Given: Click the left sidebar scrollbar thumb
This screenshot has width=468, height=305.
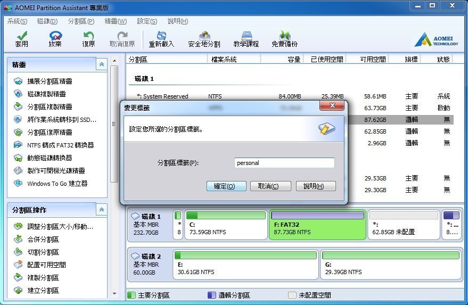Looking at the screenshot, I should point(114,124).
